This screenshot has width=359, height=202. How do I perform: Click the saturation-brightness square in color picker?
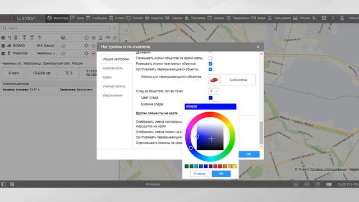click(210, 137)
